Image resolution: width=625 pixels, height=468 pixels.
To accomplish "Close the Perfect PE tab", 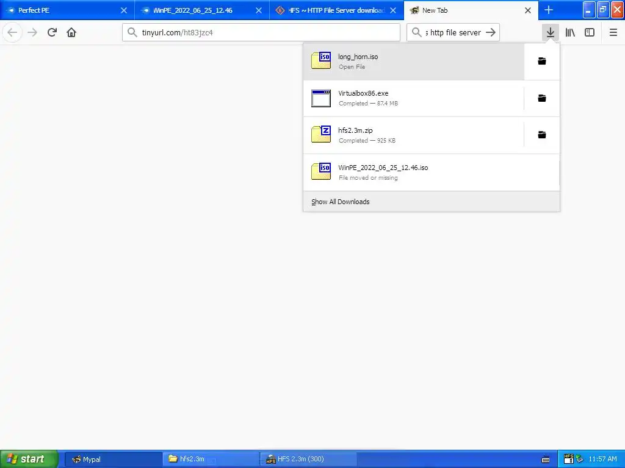I will pyautogui.click(x=124, y=10).
